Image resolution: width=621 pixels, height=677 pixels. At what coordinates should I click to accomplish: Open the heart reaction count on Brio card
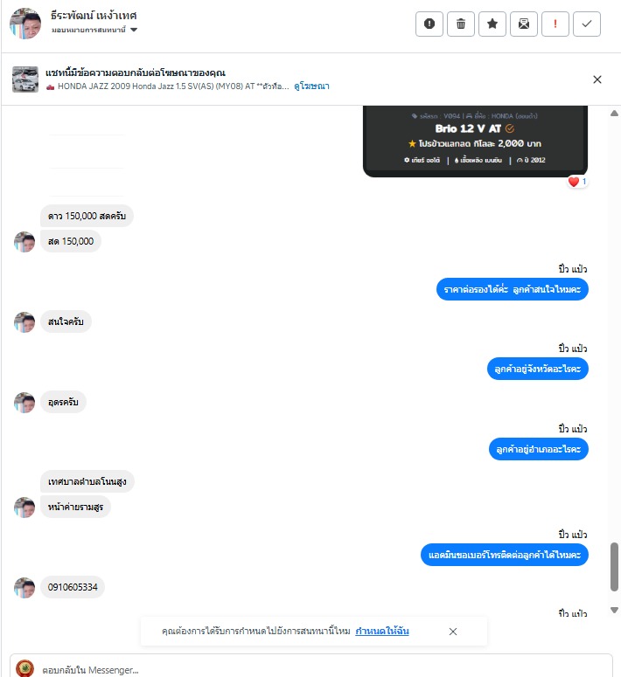point(577,182)
